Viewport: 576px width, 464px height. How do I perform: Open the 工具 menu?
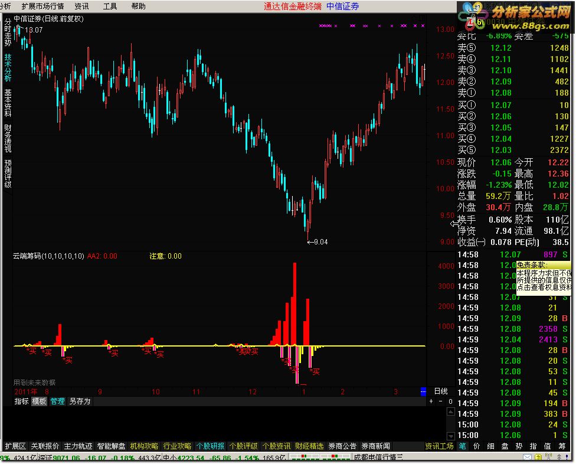pos(110,6)
